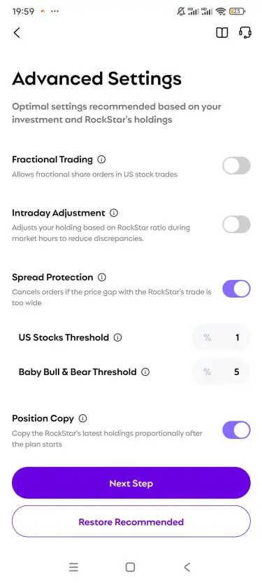The height and width of the screenshot is (583, 262).
Task: Tap the Next Step button
Action: 131,483
